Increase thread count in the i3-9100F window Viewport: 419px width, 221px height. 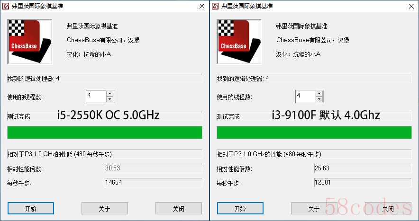click(x=319, y=93)
